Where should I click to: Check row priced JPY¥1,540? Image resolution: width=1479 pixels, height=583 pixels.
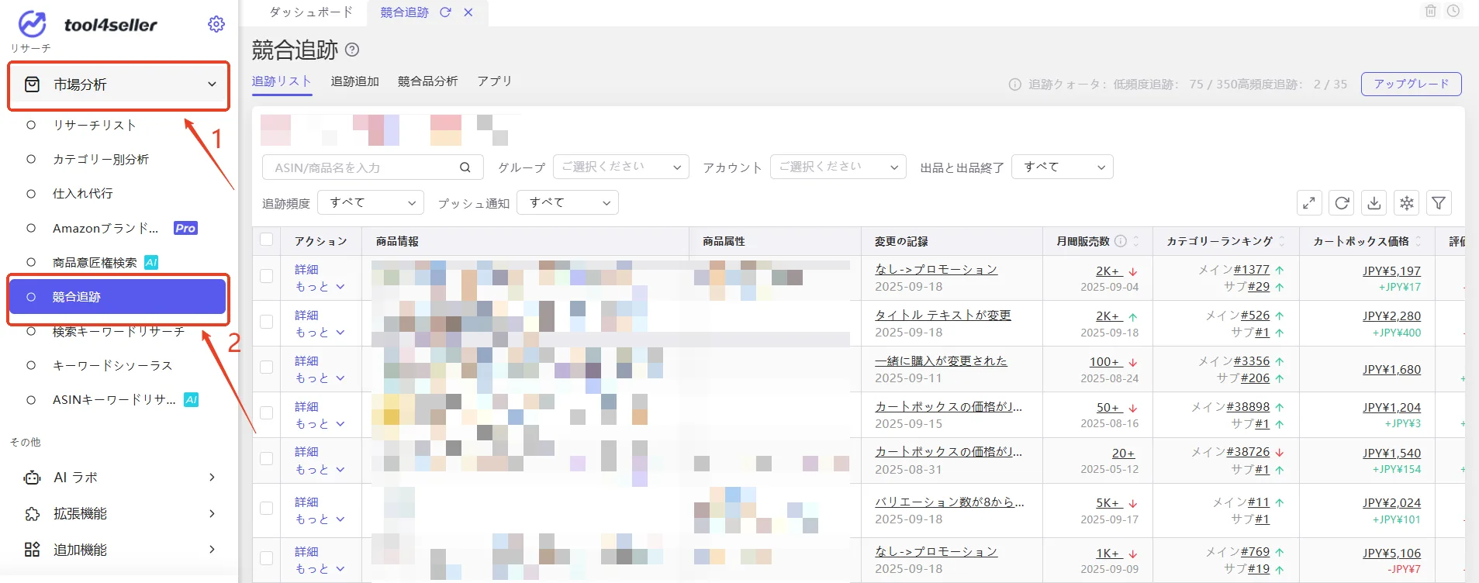[267, 459]
